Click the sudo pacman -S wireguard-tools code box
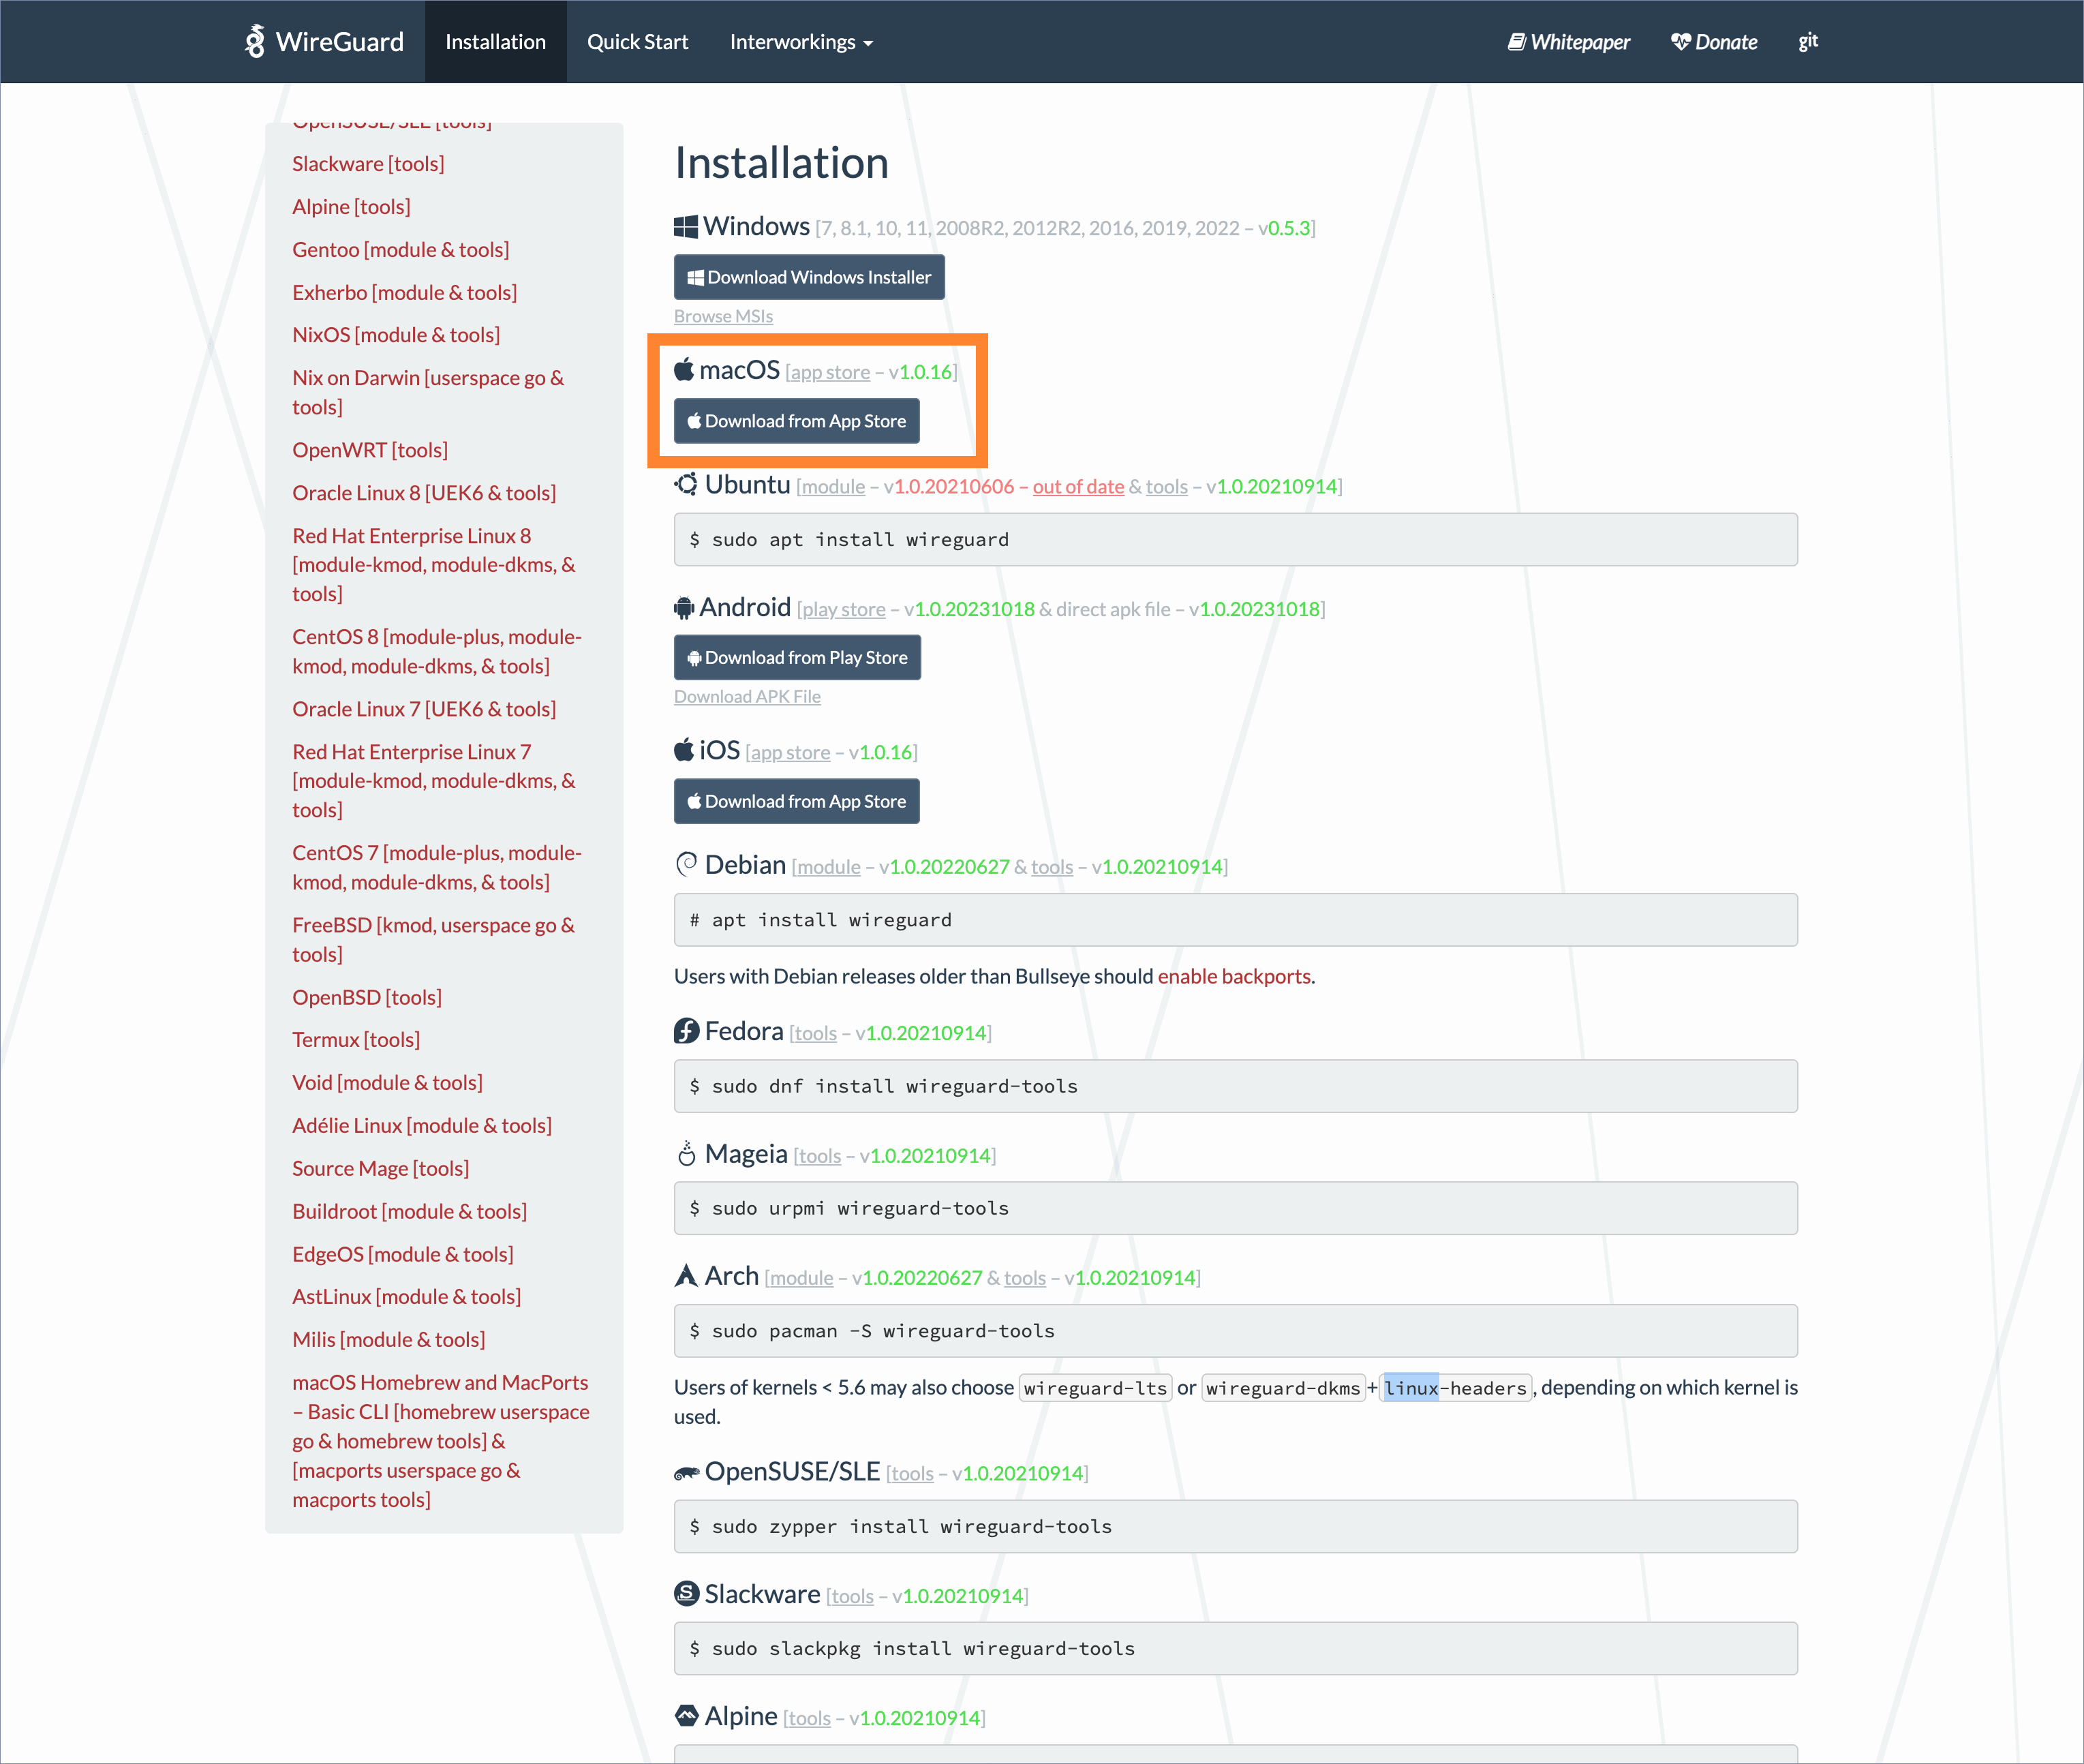The height and width of the screenshot is (1764, 2084). pos(1235,1331)
